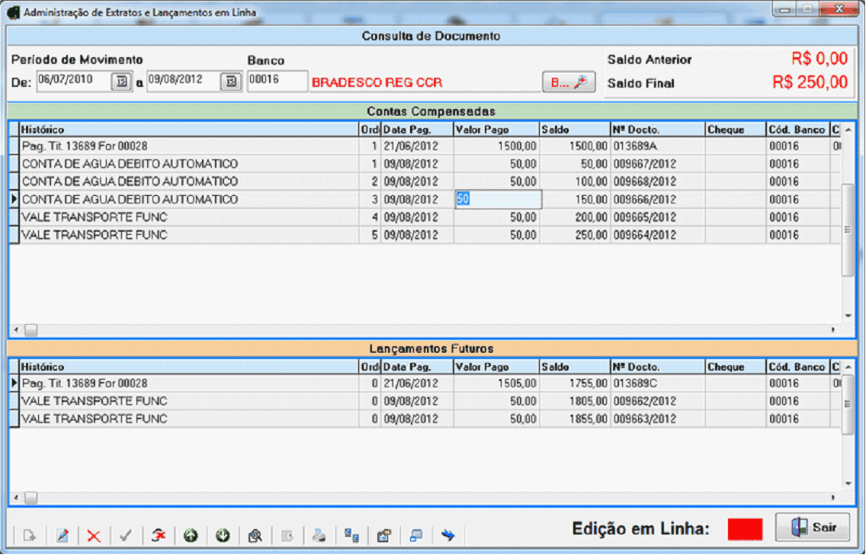Click the red Edição em Linha indicator
The image size is (866, 555).
pyautogui.click(x=745, y=529)
